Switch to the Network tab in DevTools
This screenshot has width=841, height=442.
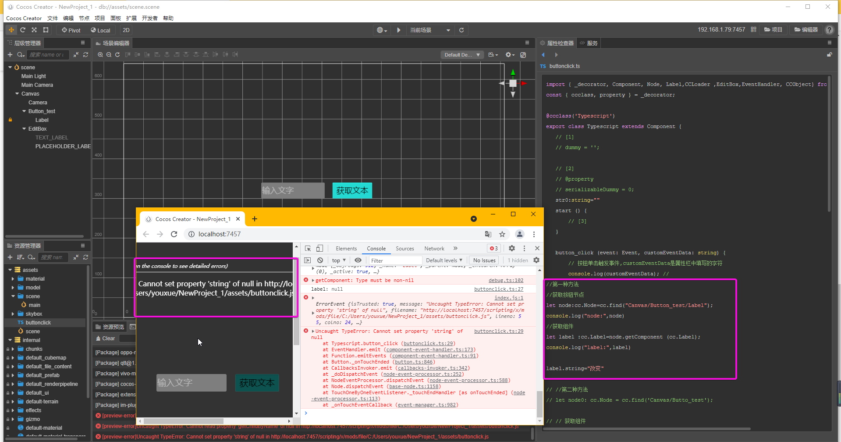tap(434, 248)
